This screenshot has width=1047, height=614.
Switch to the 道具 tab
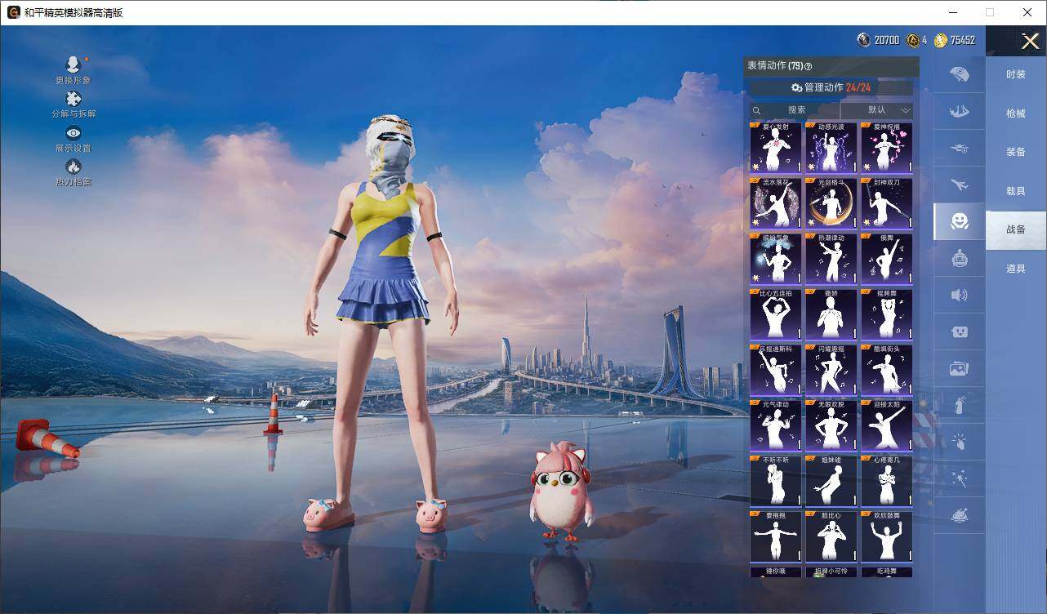click(1016, 269)
